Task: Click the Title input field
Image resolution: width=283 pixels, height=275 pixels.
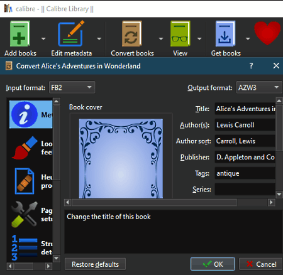Action: (245, 109)
